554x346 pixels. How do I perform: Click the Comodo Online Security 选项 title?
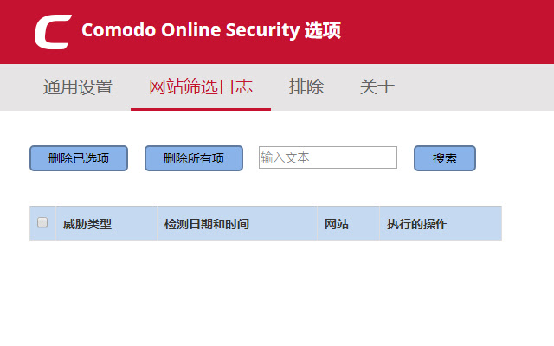coord(210,31)
